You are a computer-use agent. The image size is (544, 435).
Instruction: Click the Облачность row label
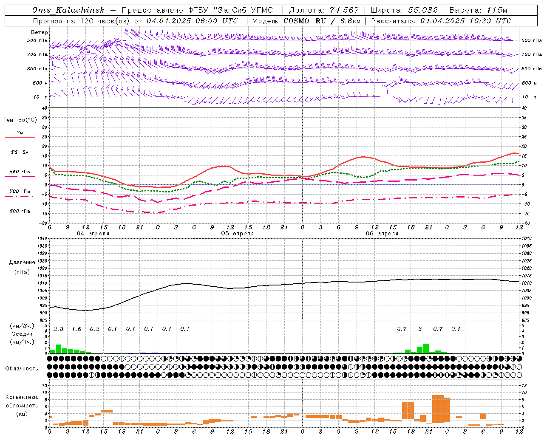point(22,368)
